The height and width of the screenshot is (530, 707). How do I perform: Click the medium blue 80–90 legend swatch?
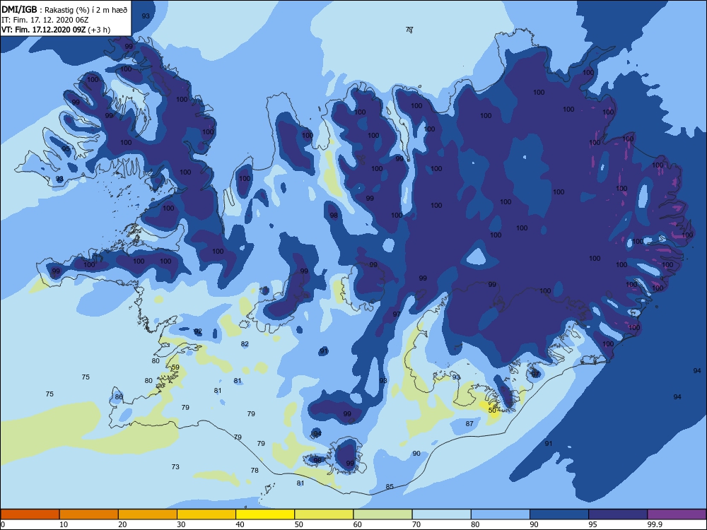point(501,514)
